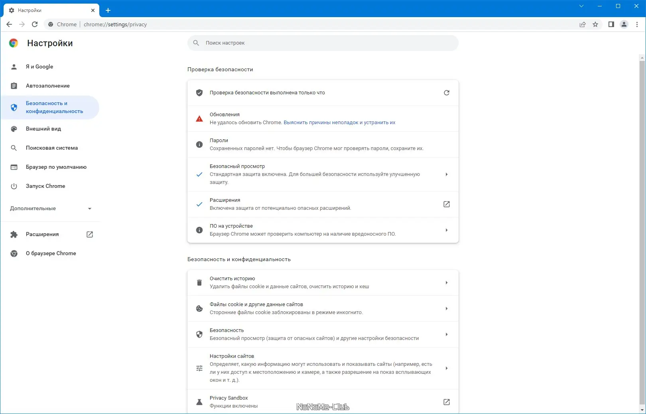Expand ПО на устройстве malware check row
646x414 pixels.
point(447,230)
